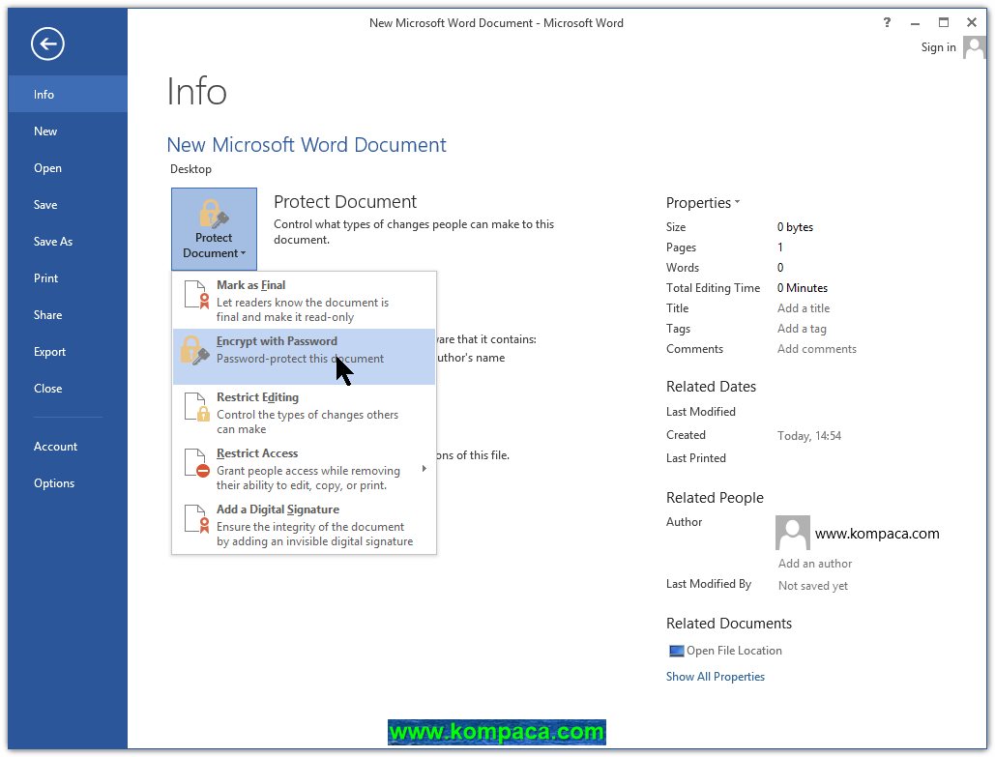Screen dimensions: 995x757
Task: Click Add an author field
Action: pyautogui.click(x=815, y=564)
